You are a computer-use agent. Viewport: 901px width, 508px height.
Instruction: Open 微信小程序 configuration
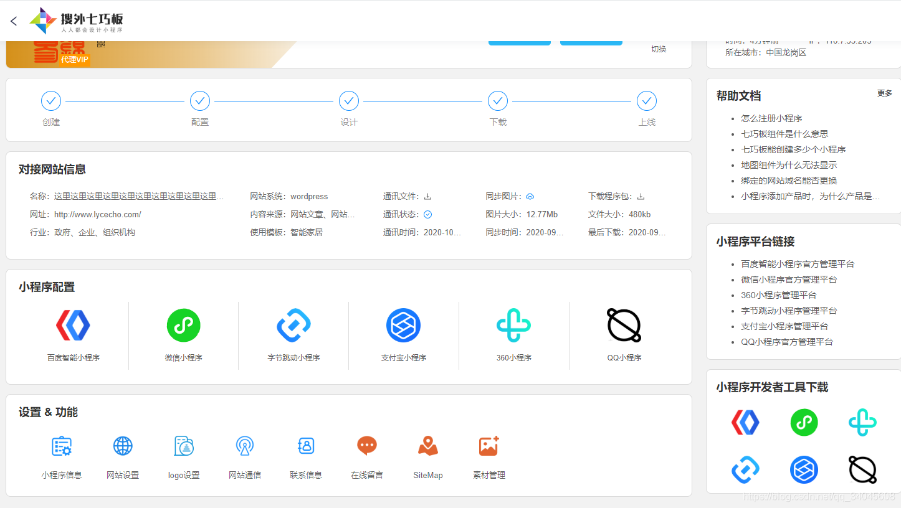(183, 335)
